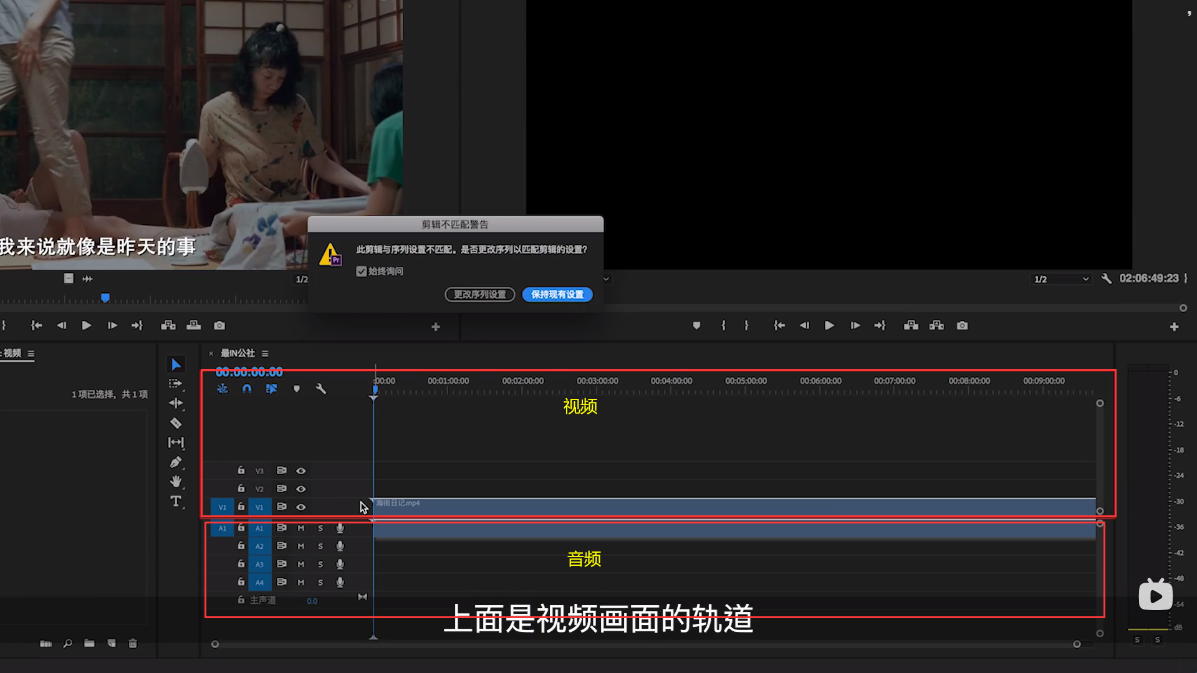This screenshot has height=673, width=1197.
Task: Toggle timeline snapping magnet icon
Action: click(247, 389)
